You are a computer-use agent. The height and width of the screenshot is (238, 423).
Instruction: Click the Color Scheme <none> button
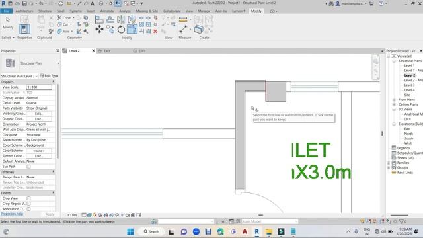39,151
